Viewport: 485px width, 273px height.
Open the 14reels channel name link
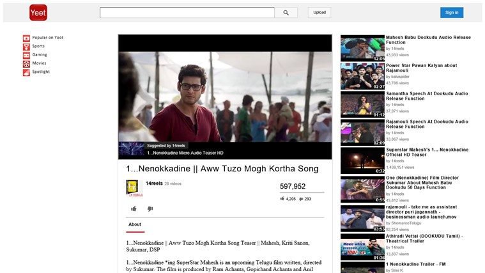click(x=154, y=183)
